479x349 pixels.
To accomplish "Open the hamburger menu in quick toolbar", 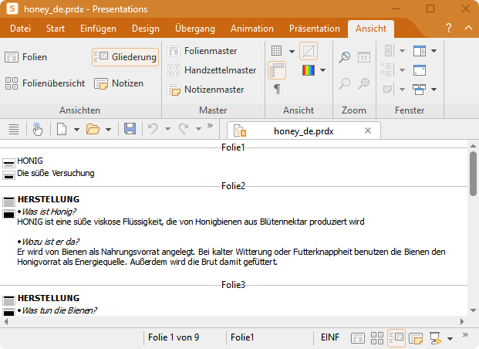I will pos(14,129).
